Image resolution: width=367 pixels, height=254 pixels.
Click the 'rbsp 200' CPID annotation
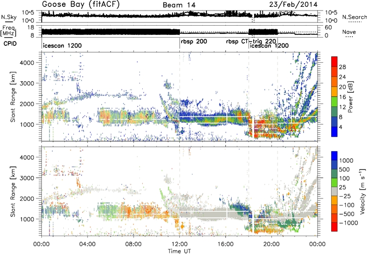(x=194, y=42)
